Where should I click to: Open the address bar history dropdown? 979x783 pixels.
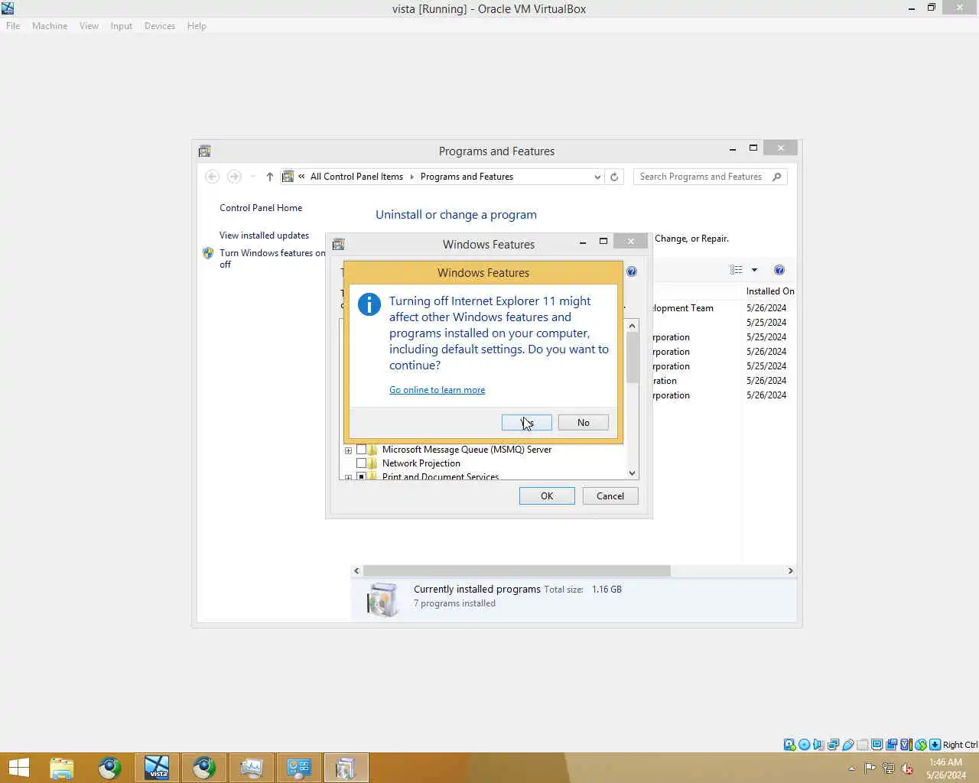click(x=597, y=177)
